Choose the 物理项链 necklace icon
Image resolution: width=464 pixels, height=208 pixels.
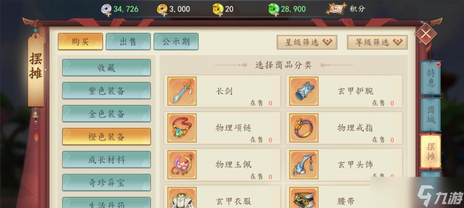click(x=182, y=128)
